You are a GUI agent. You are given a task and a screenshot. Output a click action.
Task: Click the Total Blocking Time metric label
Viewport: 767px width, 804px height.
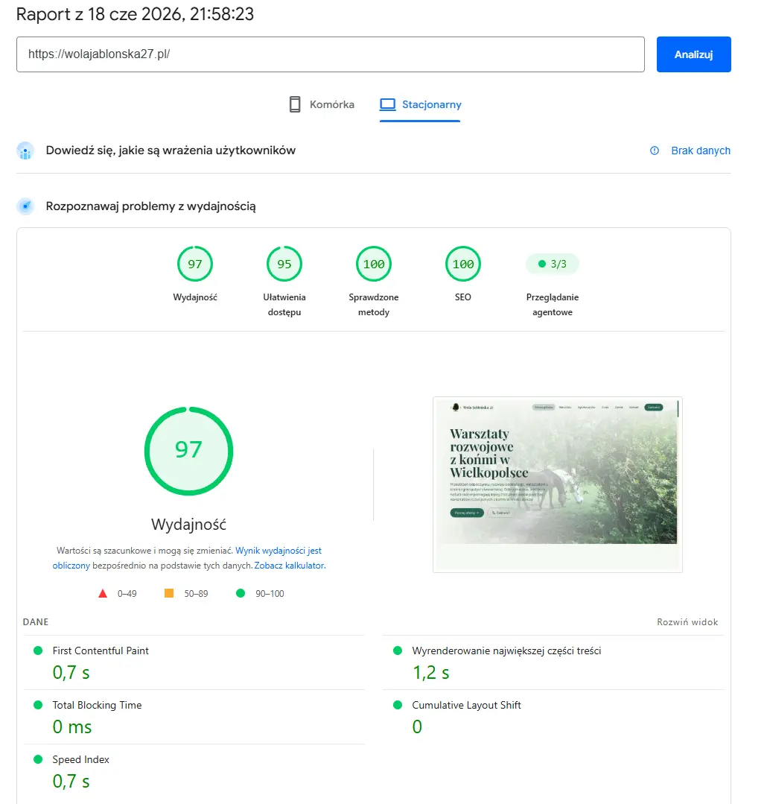(x=97, y=705)
